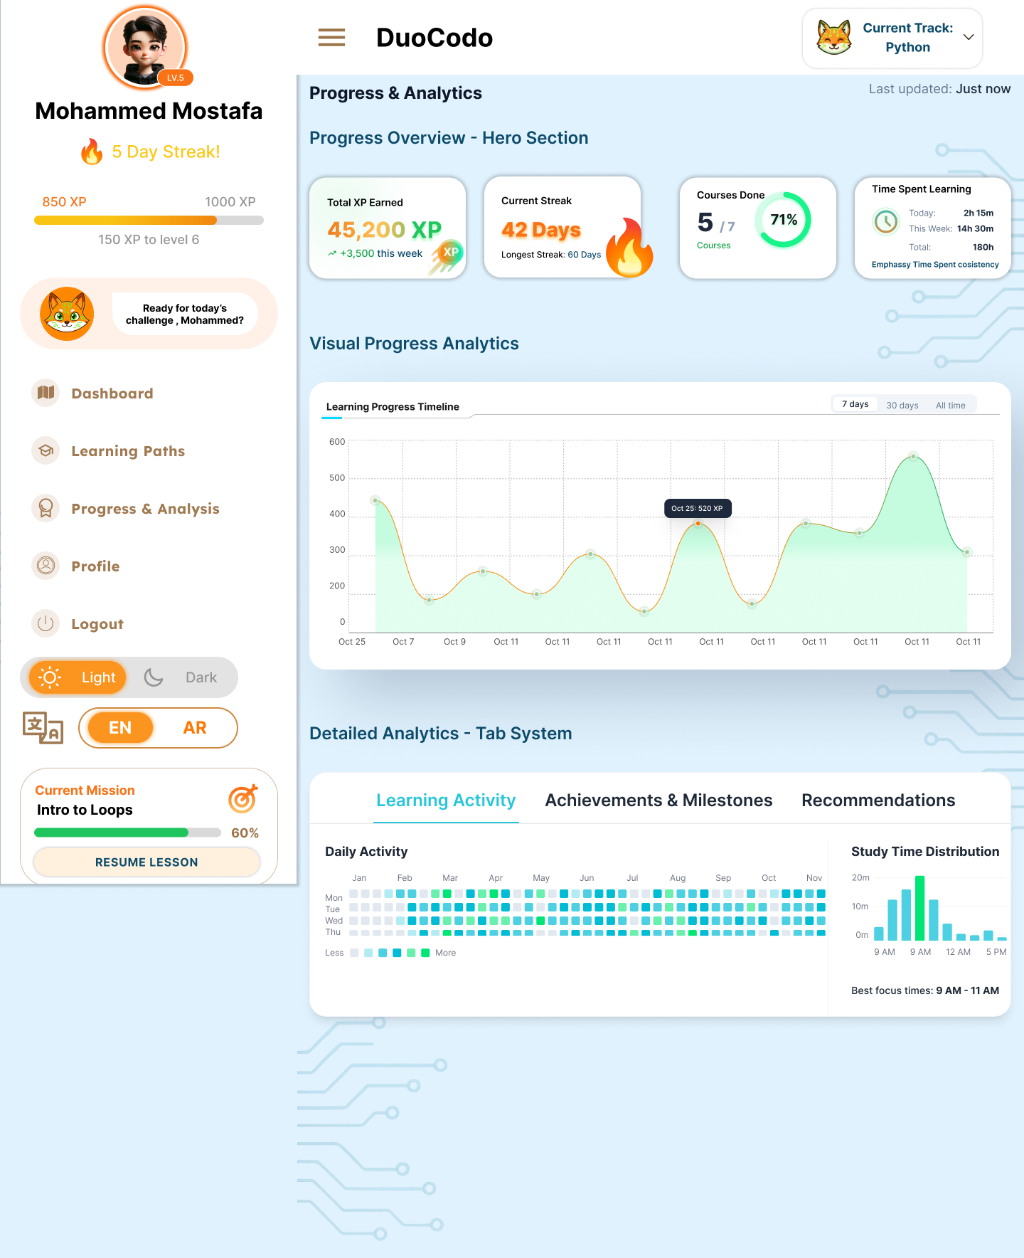Open the hamburger menu icon

click(x=331, y=38)
